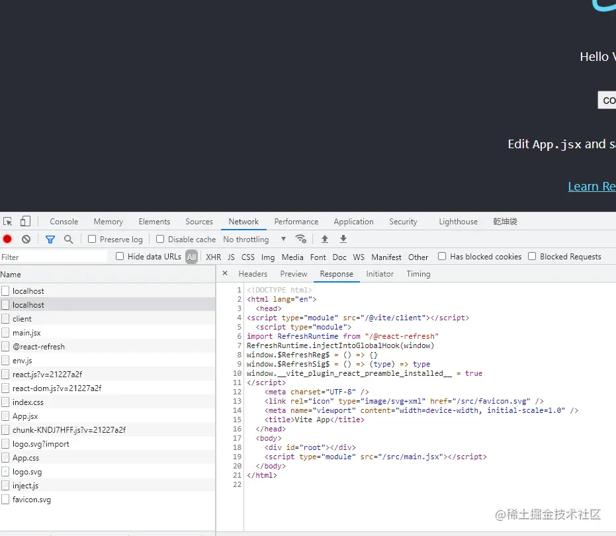
Task: Open the 乾坤袋 extension tab
Action: [506, 222]
